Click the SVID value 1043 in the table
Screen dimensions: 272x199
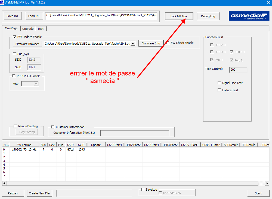[82, 149]
